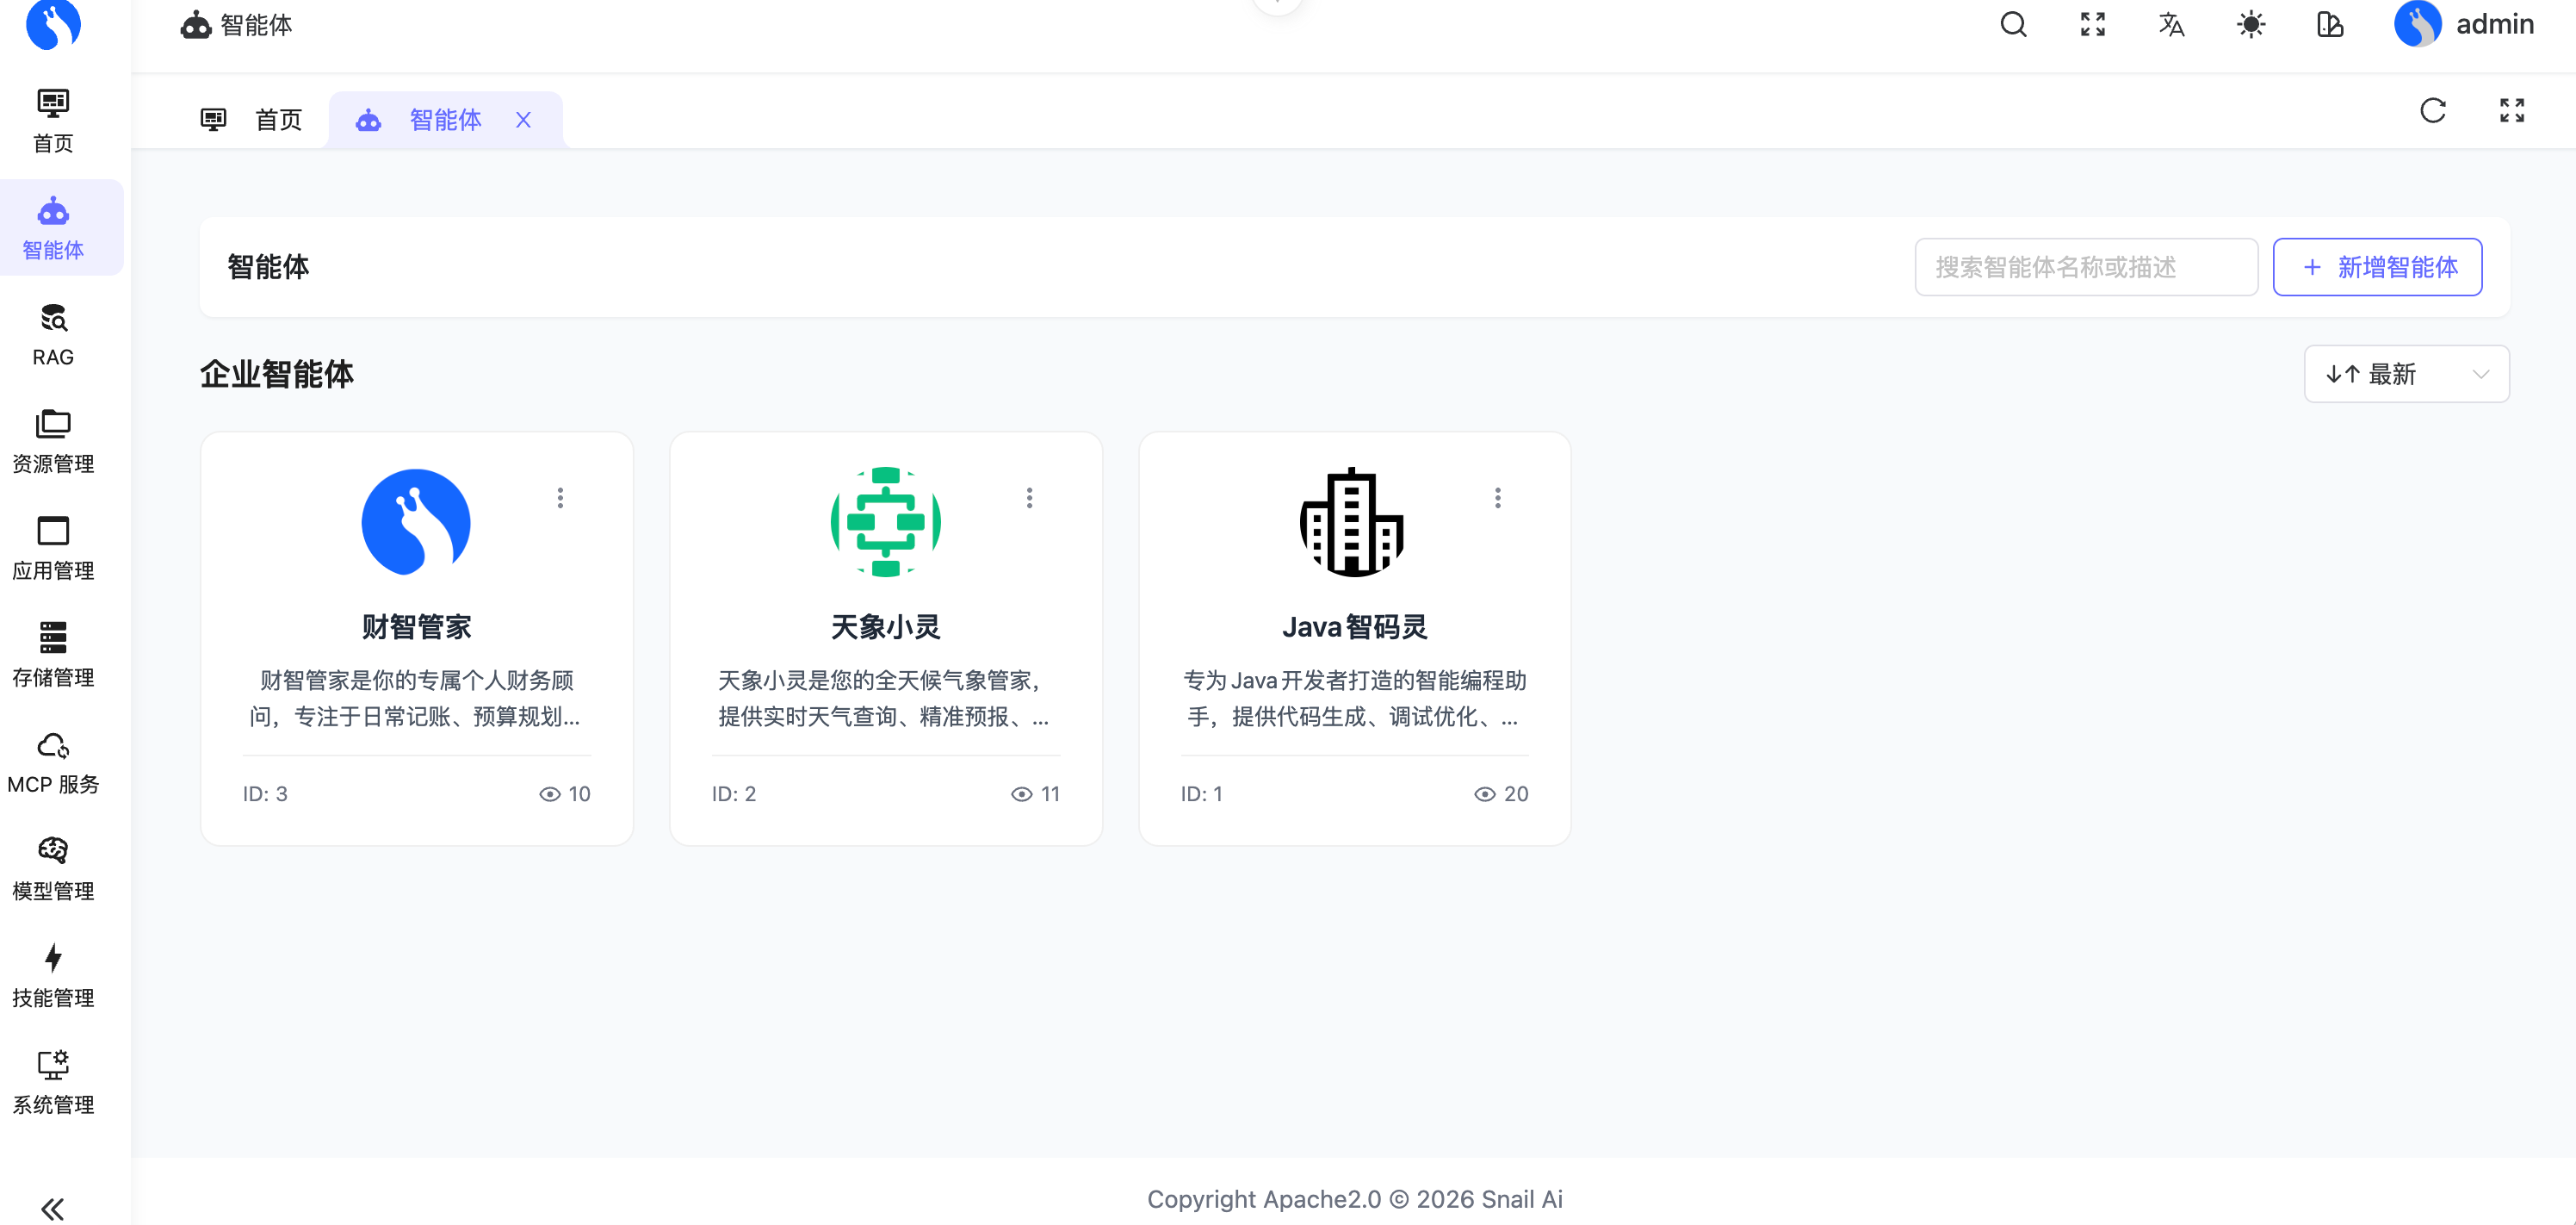The width and height of the screenshot is (2576, 1225).
Task: Open 资源管理 in the sidebar
Action: pos(53,443)
